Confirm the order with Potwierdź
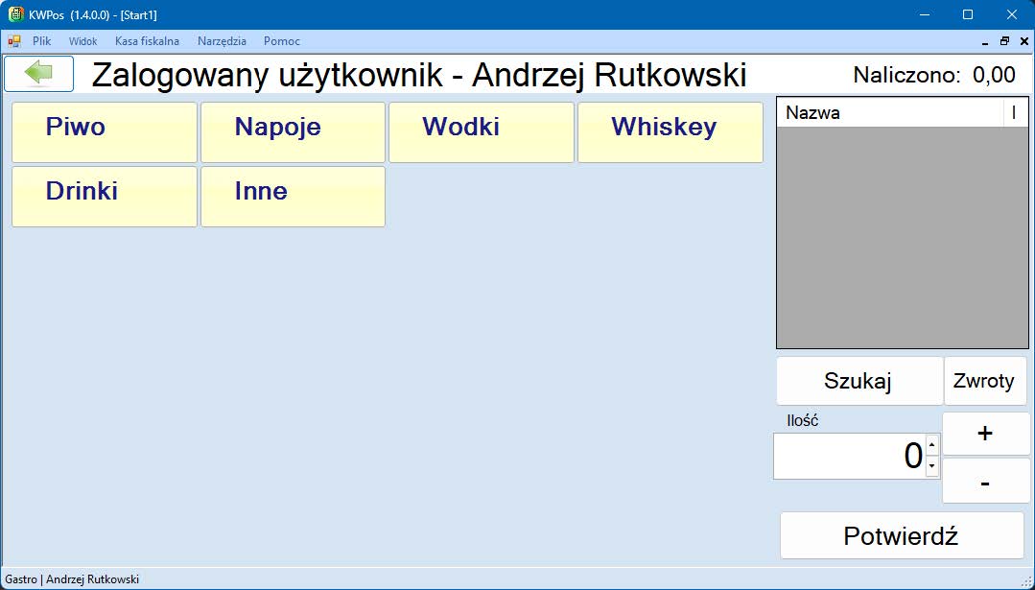This screenshot has height=590, width=1035. (902, 535)
